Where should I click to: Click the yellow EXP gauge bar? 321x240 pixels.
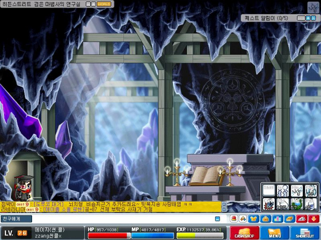200,235
